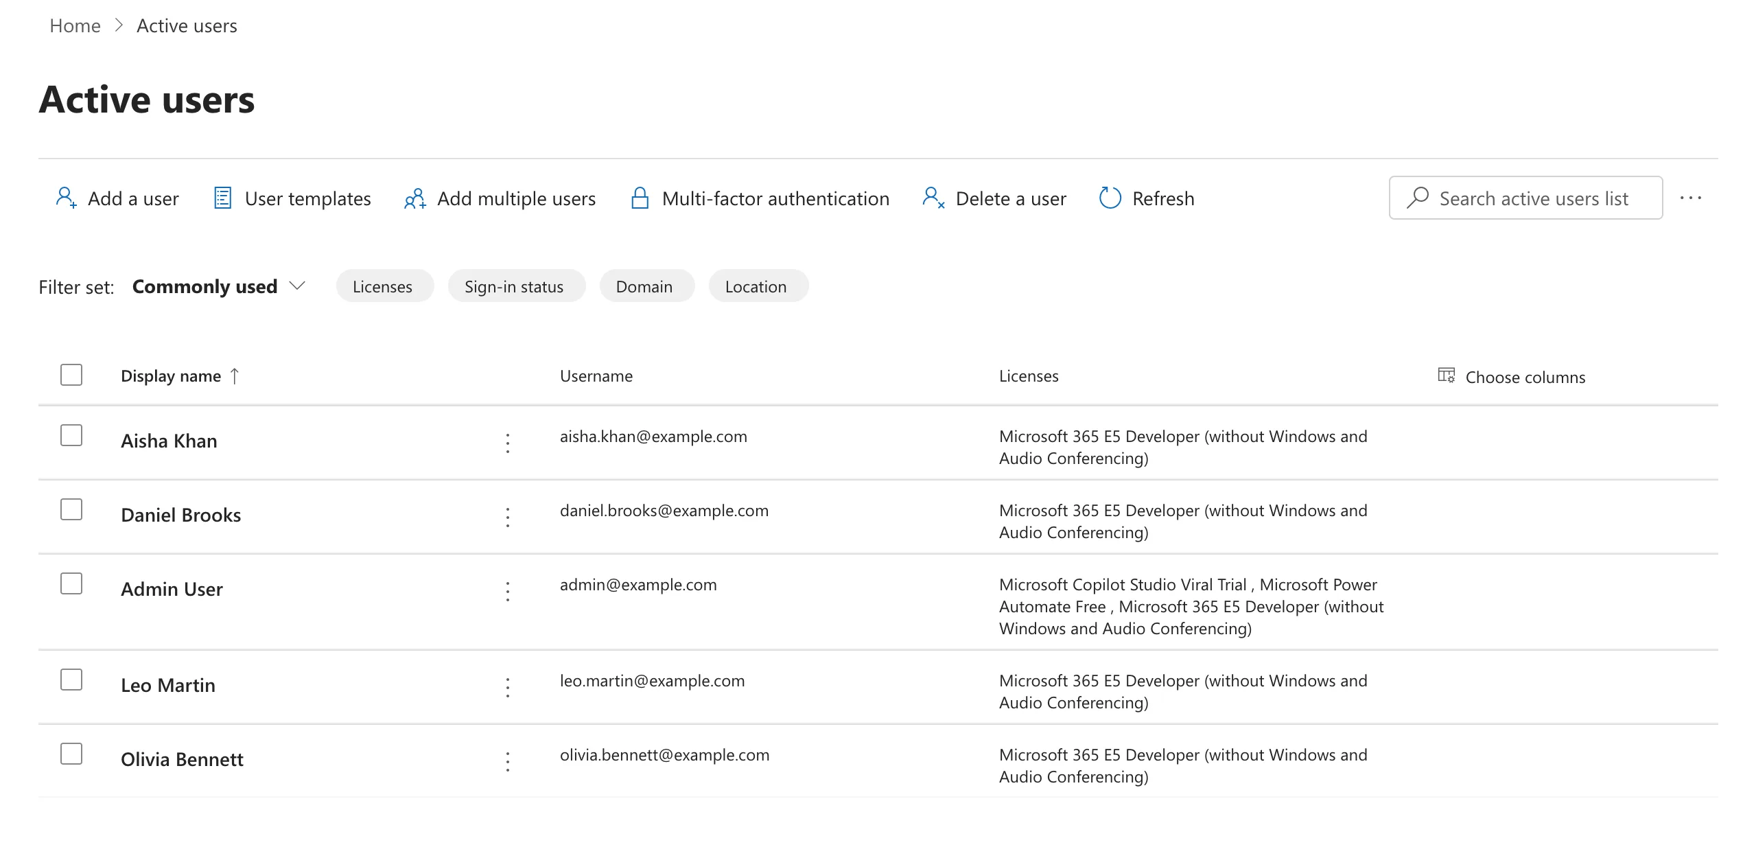
Task: Sort by the Username column header
Action: 596,376
